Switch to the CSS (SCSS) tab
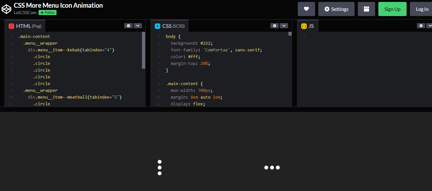The height and width of the screenshot is (191, 432). click(170, 26)
